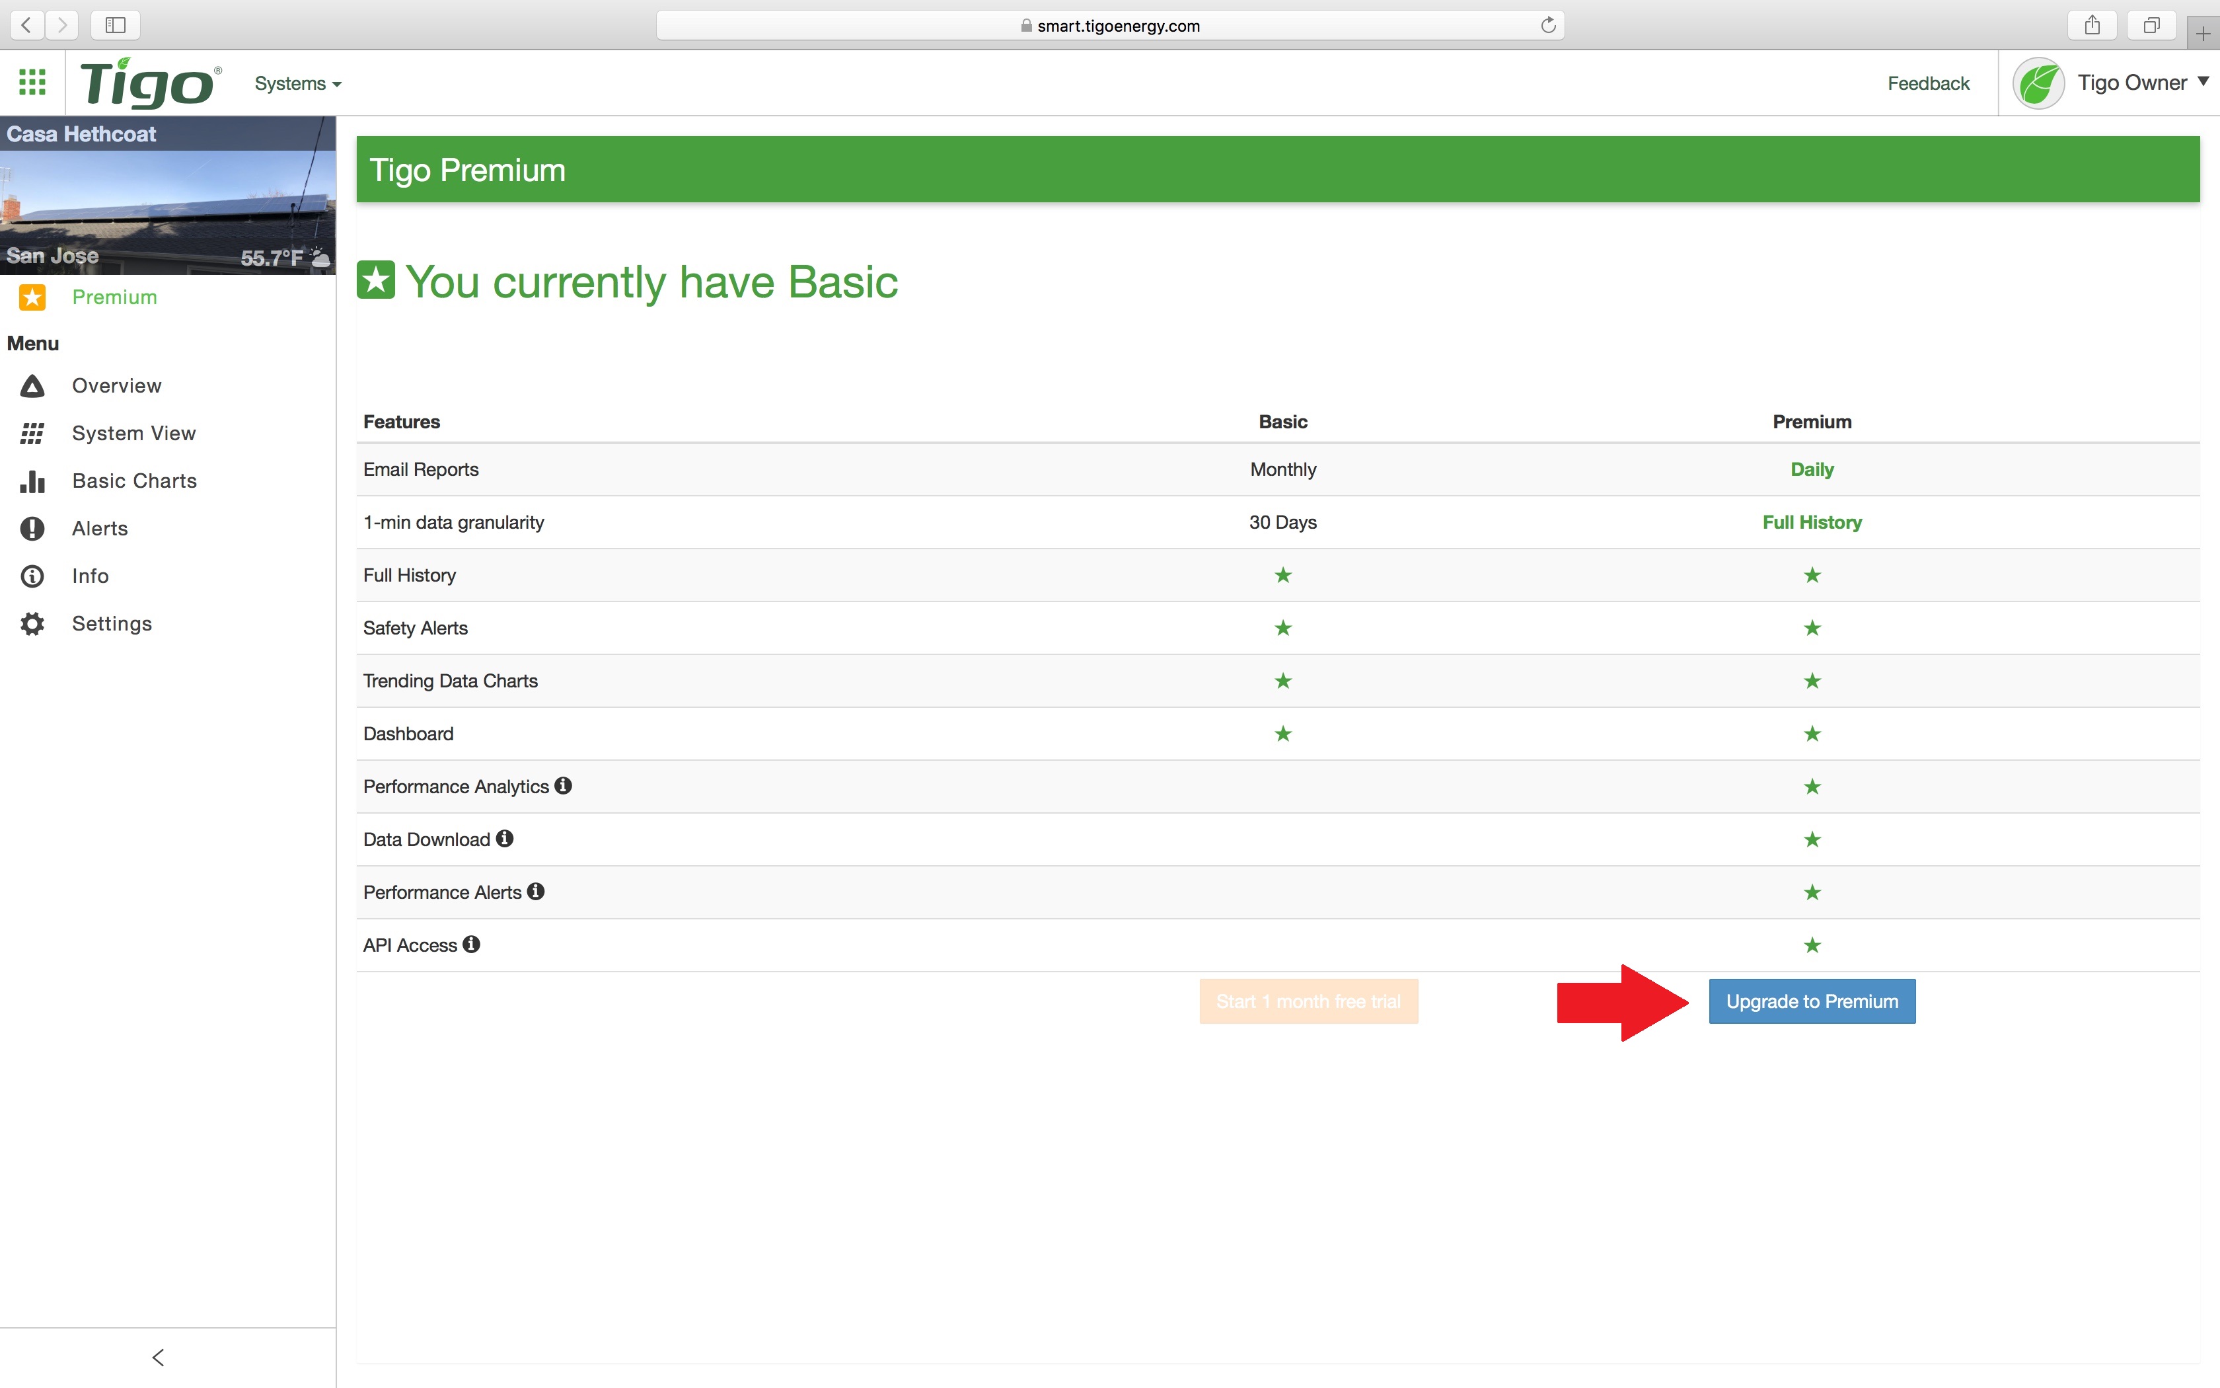The height and width of the screenshot is (1388, 2220).
Task: Click the address bar showing smart.tigoenergy.com
Action: [x=1109, y=26]
